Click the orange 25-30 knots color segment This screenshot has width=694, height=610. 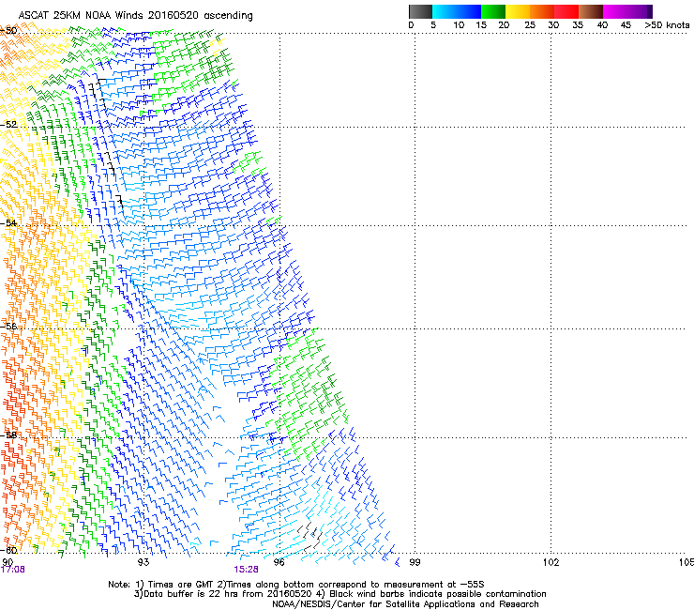click(x=542, y=11)
